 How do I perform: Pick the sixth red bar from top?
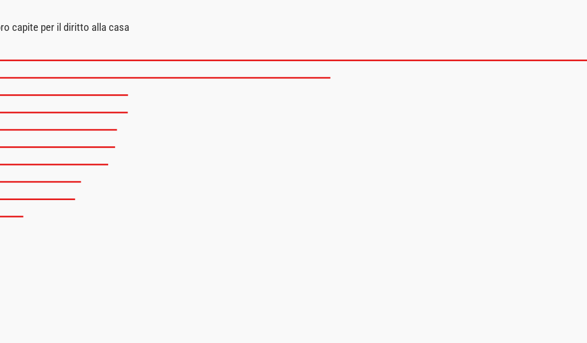(x=57, y=147)
